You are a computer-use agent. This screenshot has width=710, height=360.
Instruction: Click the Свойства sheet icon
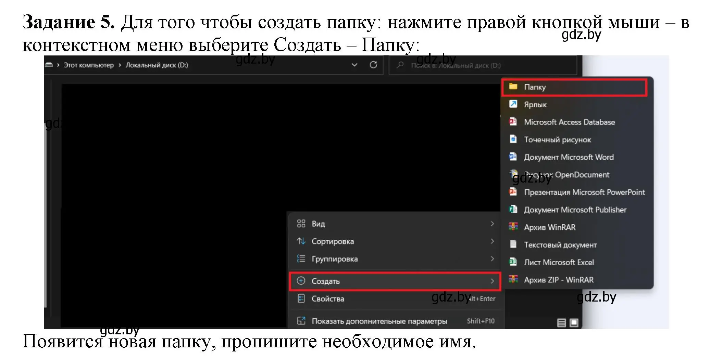coord(301,299)
